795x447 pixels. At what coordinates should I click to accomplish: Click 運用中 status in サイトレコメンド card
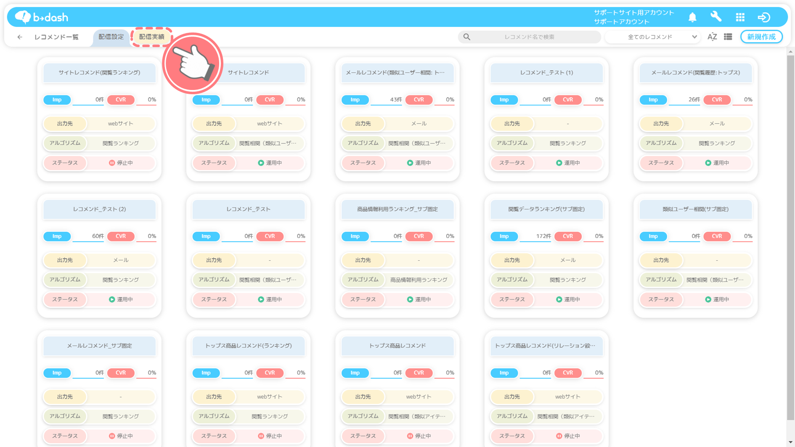point(270,163)
